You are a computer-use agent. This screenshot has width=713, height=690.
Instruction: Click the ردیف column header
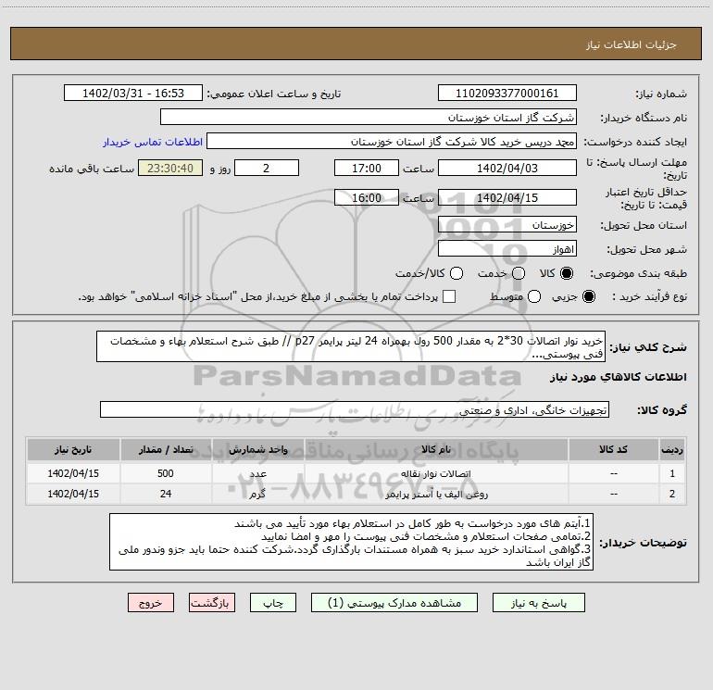[x=672, y=449]
